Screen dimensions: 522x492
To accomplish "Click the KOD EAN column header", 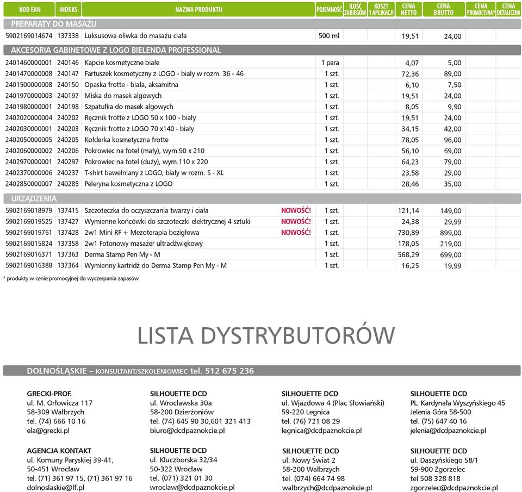I will point(29,9).
